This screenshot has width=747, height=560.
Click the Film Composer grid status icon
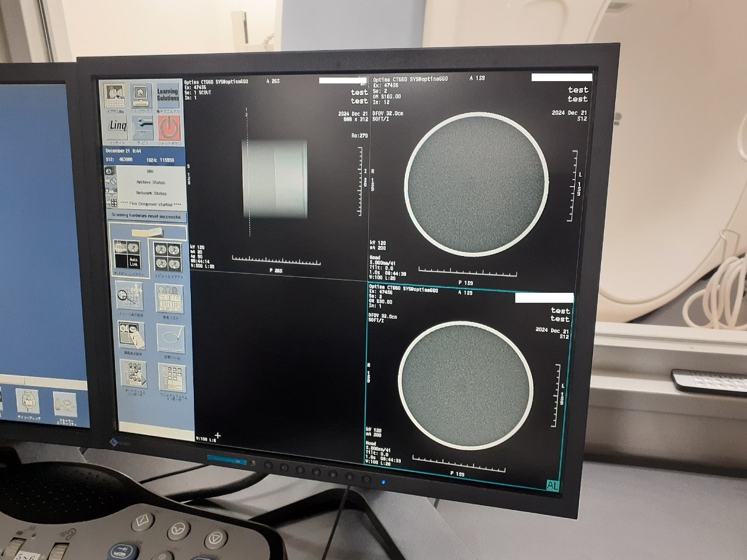[111, 204]
